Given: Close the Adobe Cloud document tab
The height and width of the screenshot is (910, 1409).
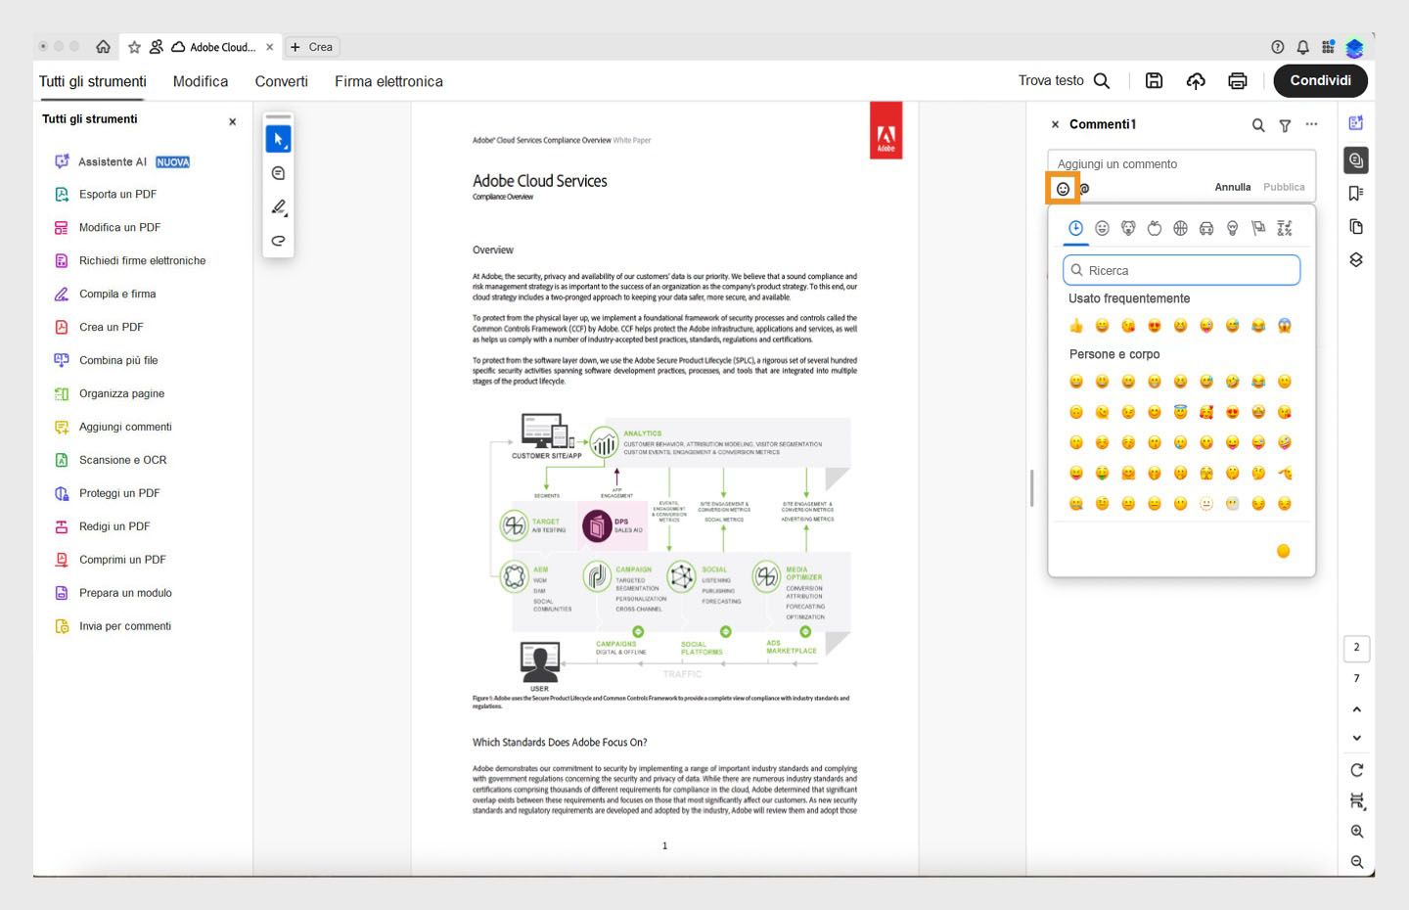Looking at the screenshot, I should click(270, 47).
